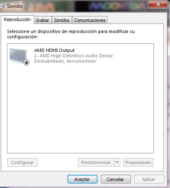Viewport: 170px width, 188px height.
Task: Click the 2- AMD High Definition Audio Device text
Action: (73, 56)
